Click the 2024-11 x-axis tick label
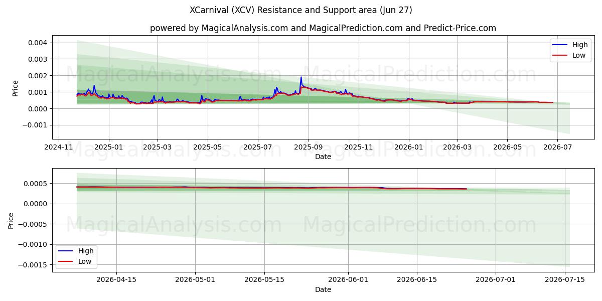 pos(59,147)
